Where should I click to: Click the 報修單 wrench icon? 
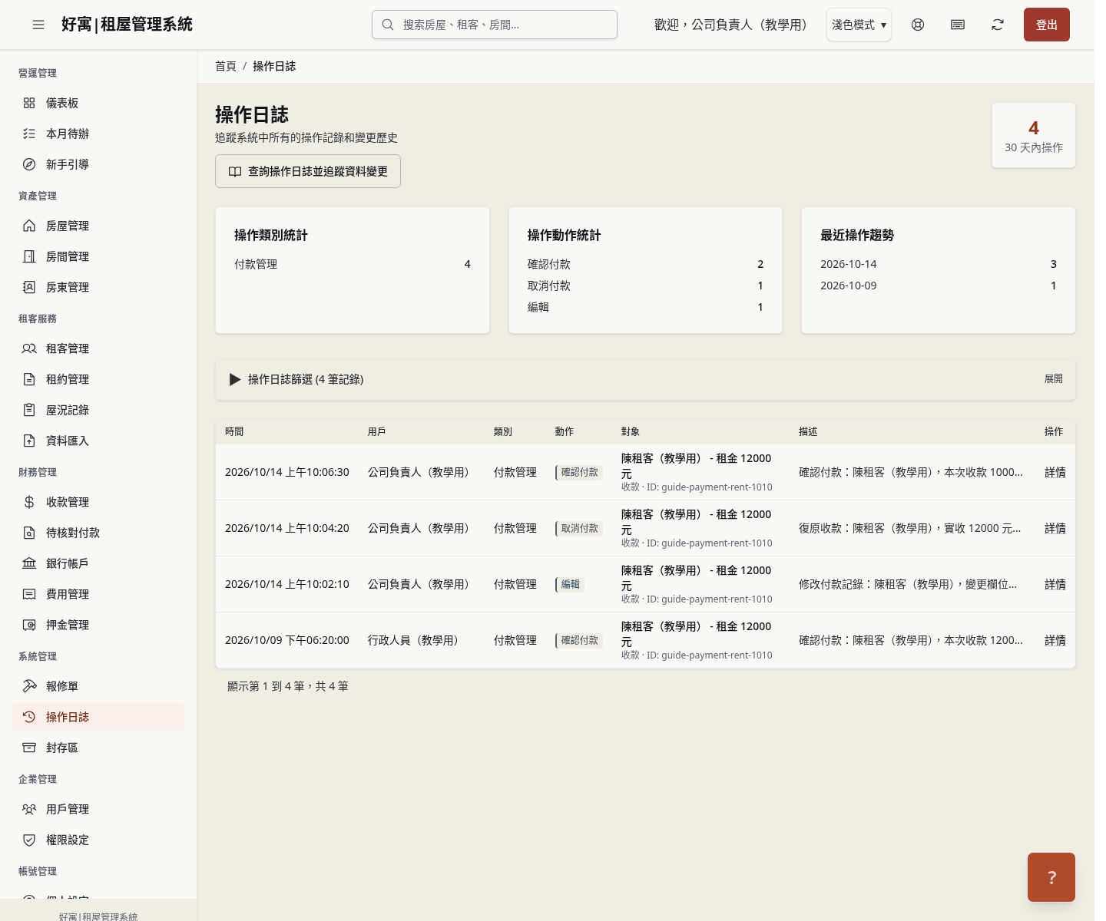pos(29,686)
